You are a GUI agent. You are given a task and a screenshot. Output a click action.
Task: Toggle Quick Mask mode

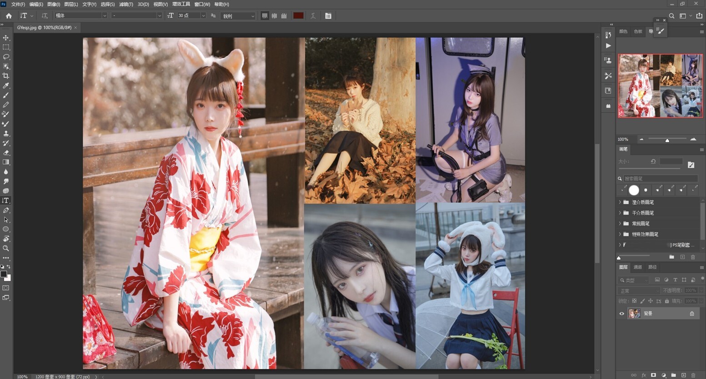(x=6, y=288)
